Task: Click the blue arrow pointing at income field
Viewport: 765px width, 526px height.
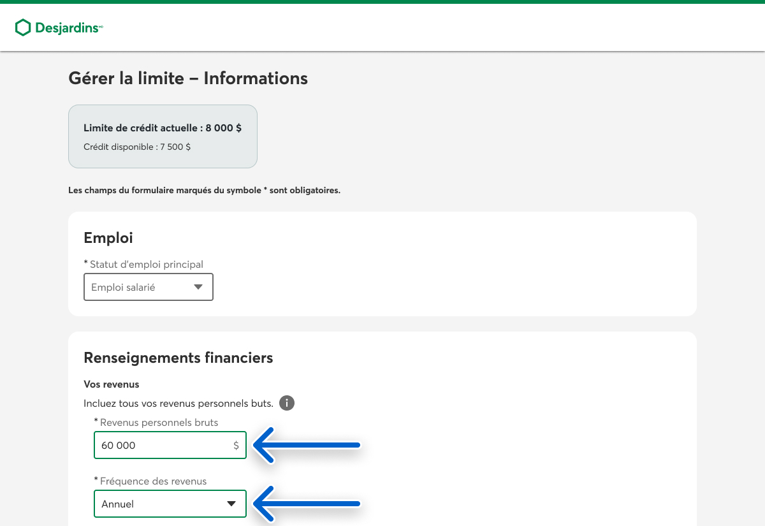Action: 308,445
